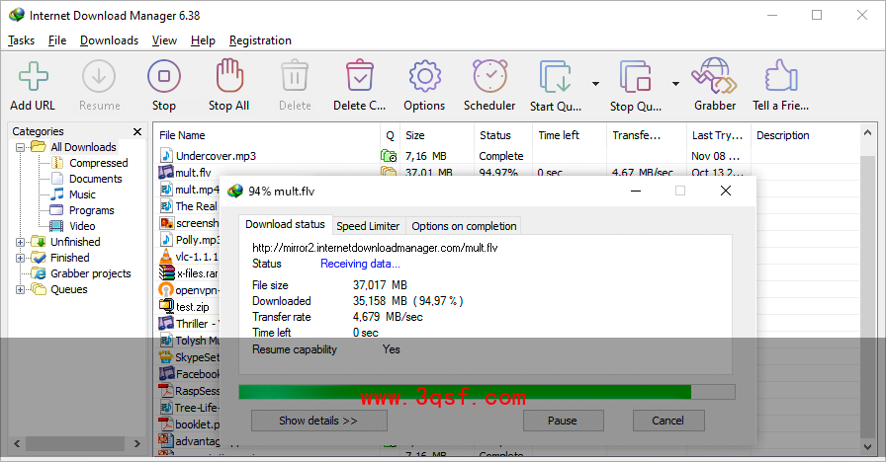Image resolution: width=886 pixels, height=462 pixels.
Task: Click the download progress bar
Action: pyautogui.click(x=487, y=392)
